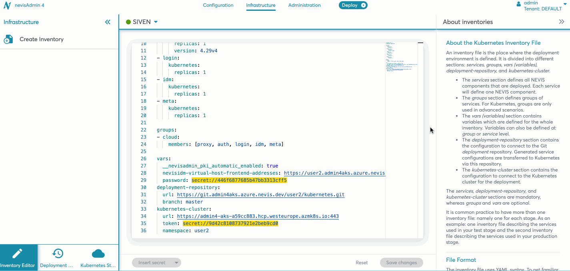Expand the SIVEN inventory dropdown
Screen dimensions: 570x271
[156, 22]
